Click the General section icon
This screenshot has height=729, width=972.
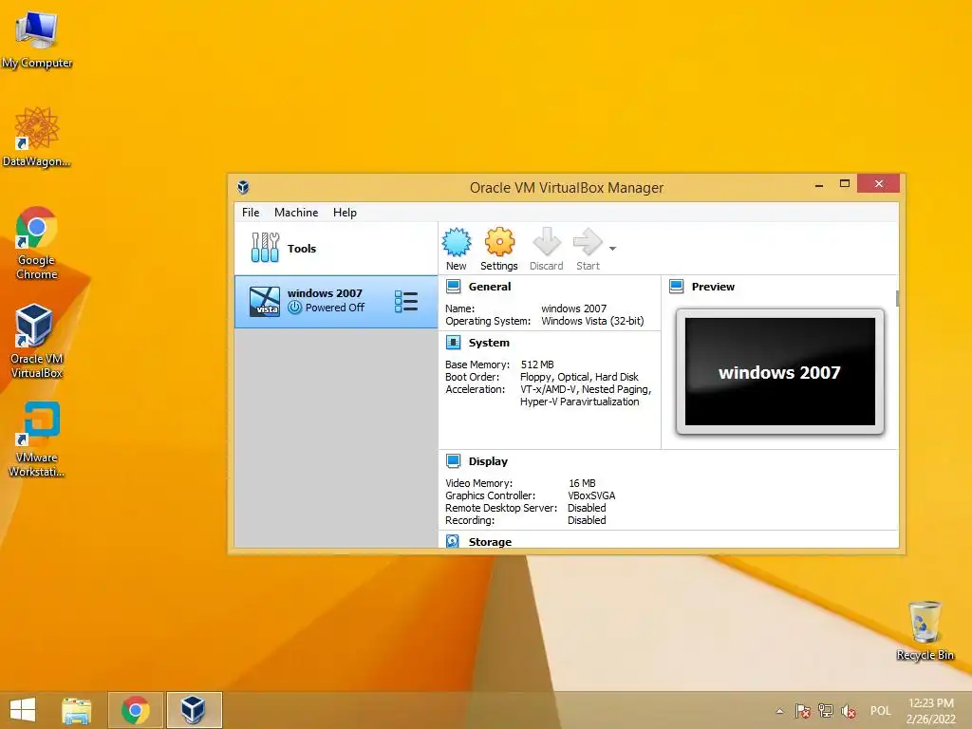[x=453, y=287]
